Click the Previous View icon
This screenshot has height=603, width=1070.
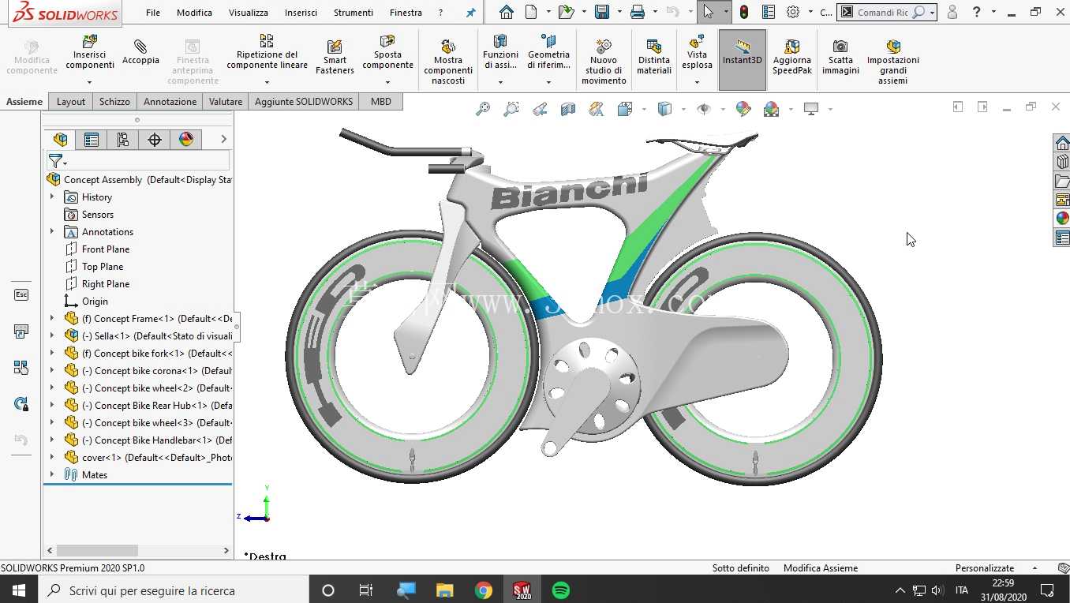pyautogui.click(x=540, y=109)
